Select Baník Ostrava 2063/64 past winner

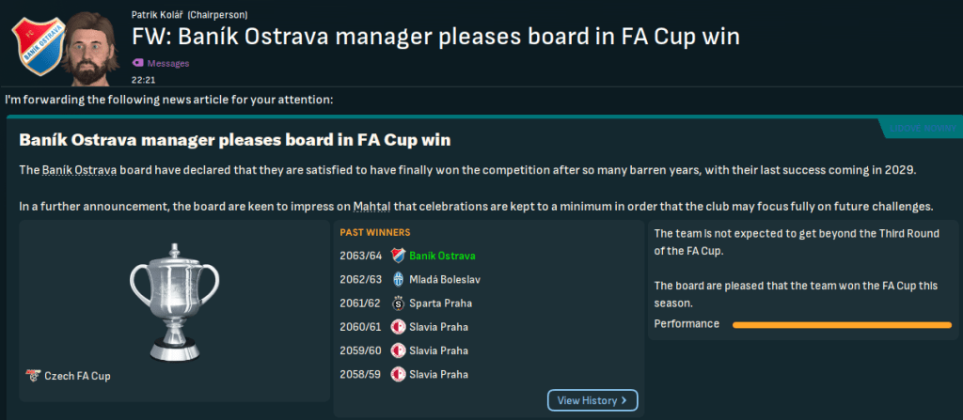[442, 256]
